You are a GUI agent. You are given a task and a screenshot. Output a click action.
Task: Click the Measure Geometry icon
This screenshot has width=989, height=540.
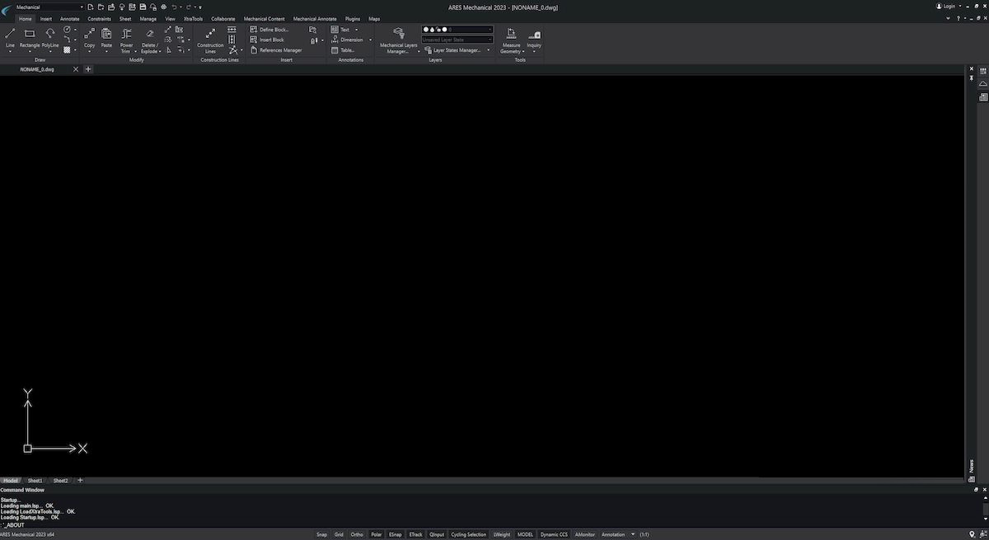[511, 34]
